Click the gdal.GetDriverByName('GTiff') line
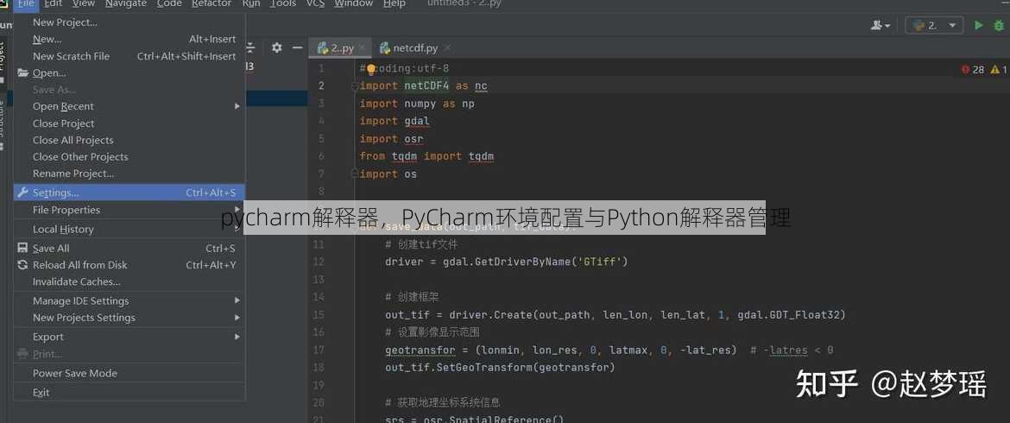Screen dimensions: 1010x423 point(506,262)
